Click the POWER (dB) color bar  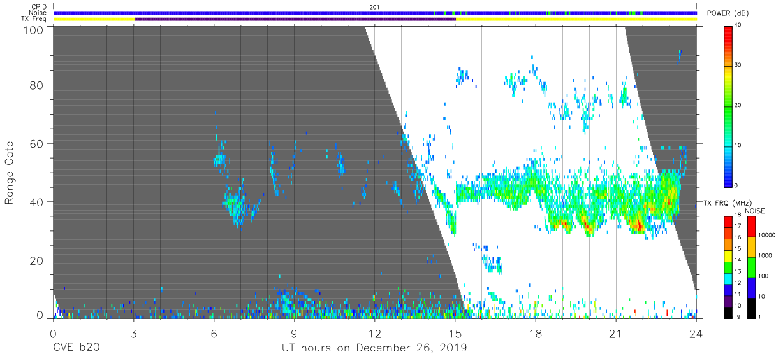tap(729, 106)
